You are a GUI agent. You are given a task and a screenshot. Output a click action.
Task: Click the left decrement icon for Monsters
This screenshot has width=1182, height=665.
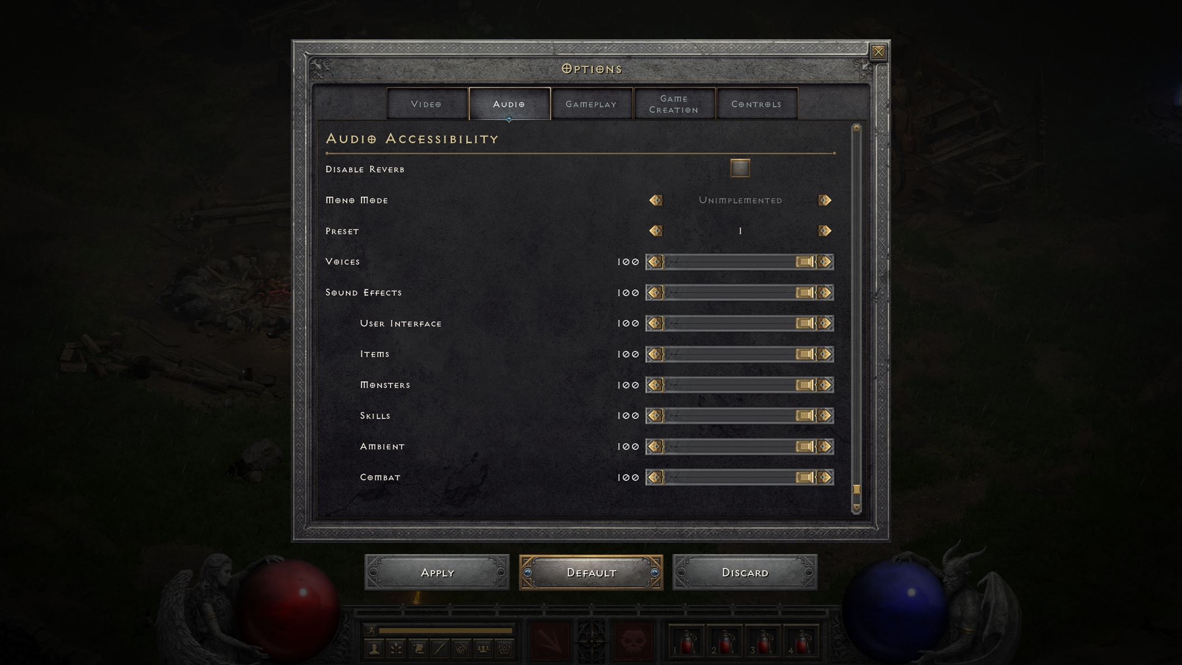(654, 385)
